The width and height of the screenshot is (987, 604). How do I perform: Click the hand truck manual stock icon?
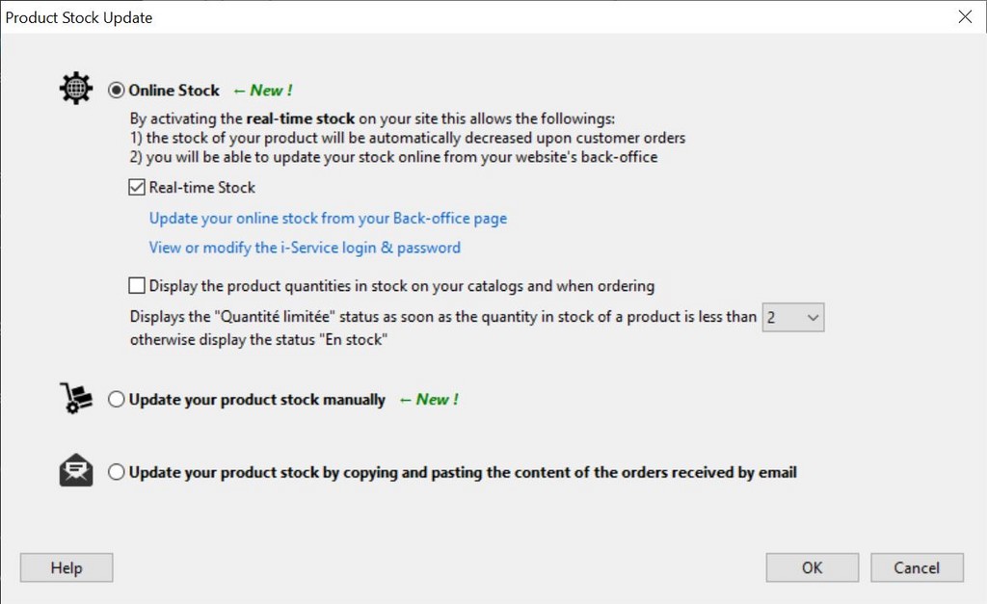pyautogui.click(x=75, y=399)
